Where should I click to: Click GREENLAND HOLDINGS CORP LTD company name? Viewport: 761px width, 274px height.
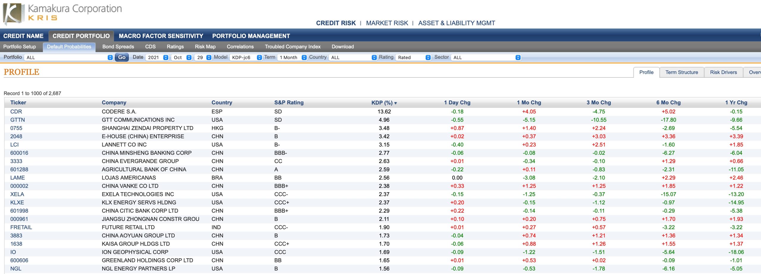tap(147, 261)
